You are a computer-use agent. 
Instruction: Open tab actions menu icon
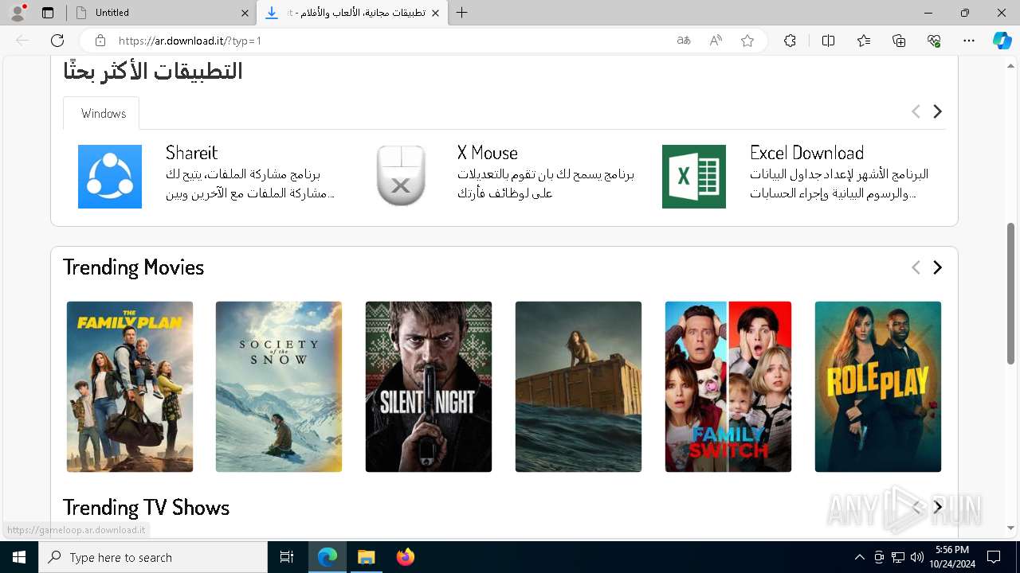pos(48,13)
